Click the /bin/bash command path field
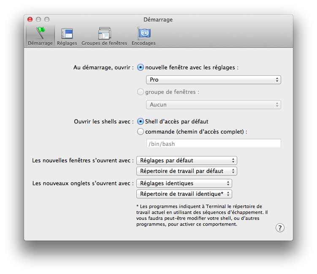This screenshot has height=274, width=317. click(213, 144)
